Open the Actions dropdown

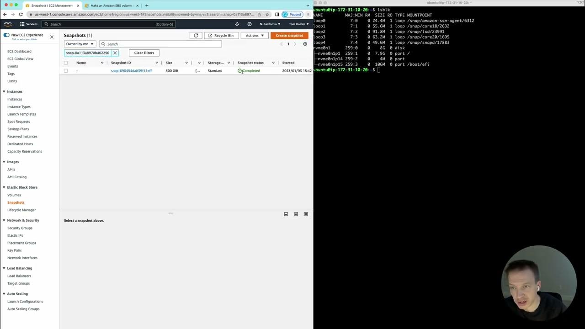[x=255, y=35]
